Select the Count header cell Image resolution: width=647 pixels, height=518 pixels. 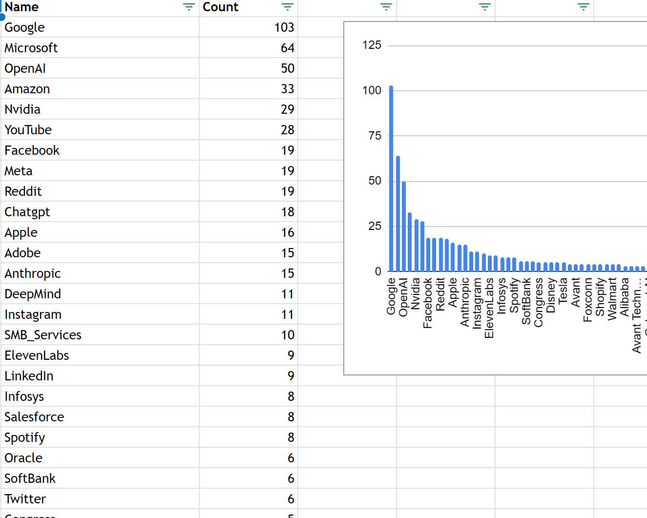pos(249,8)
